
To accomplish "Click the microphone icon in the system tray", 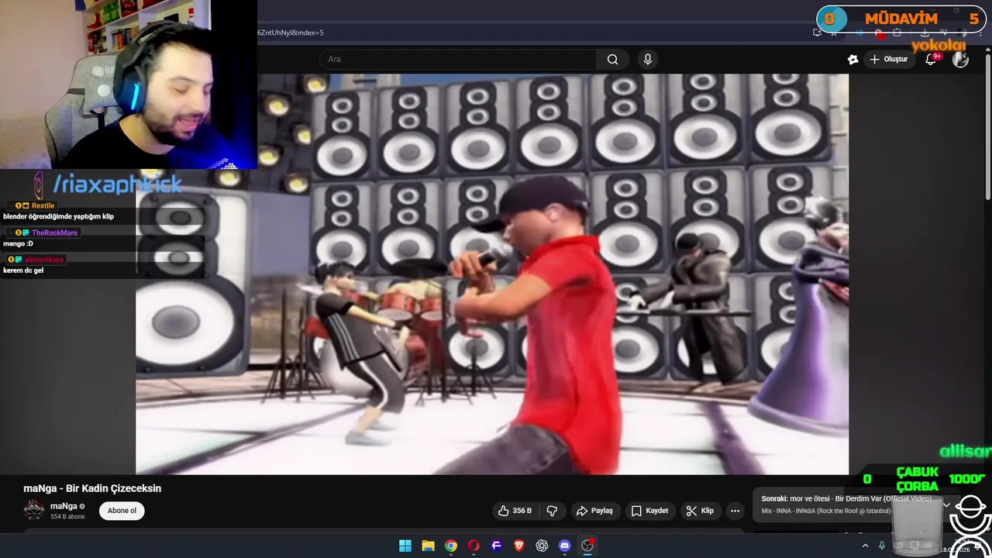I will click(882, 546).
